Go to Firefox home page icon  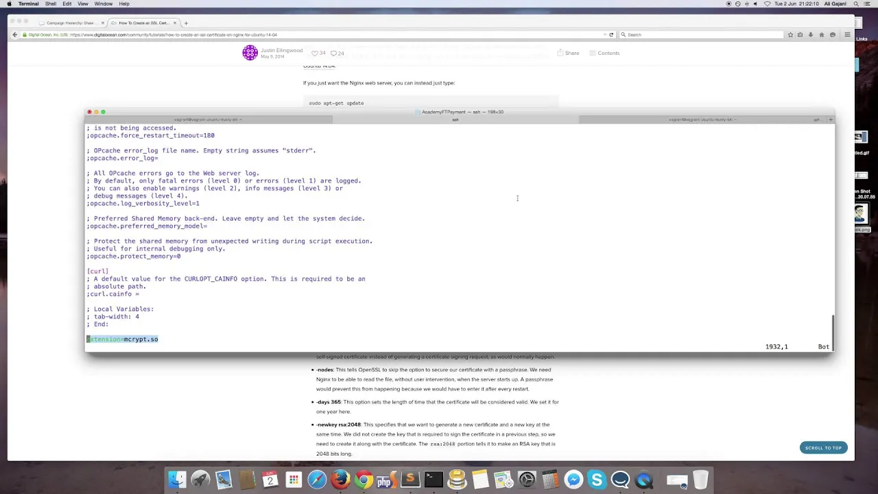(x=822, y=34)
